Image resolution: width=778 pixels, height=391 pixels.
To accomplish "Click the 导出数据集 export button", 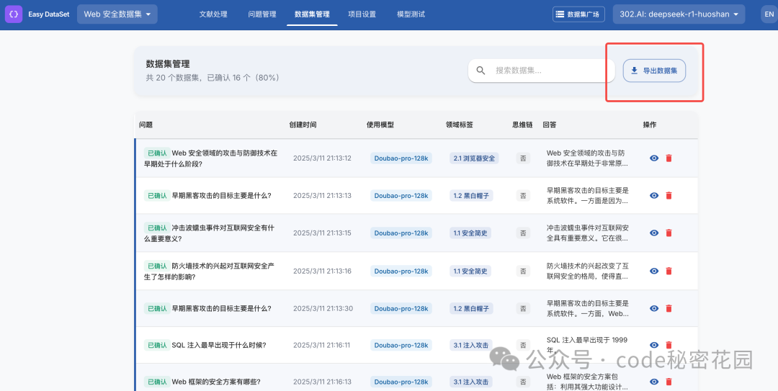I will [654, 71].
